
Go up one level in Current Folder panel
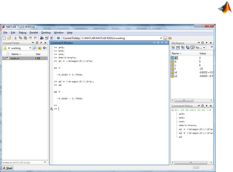click(39, 48)
